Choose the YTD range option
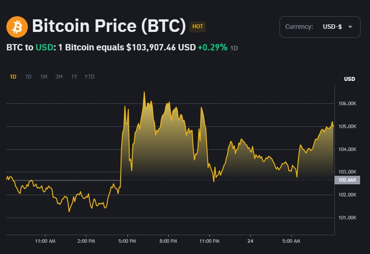Image resolution: width=370 pixels, height=254 pixels. pos(90,77)
